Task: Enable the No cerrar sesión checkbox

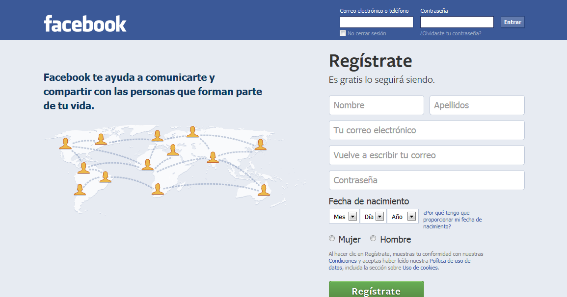Action: [x=343, y=33]
